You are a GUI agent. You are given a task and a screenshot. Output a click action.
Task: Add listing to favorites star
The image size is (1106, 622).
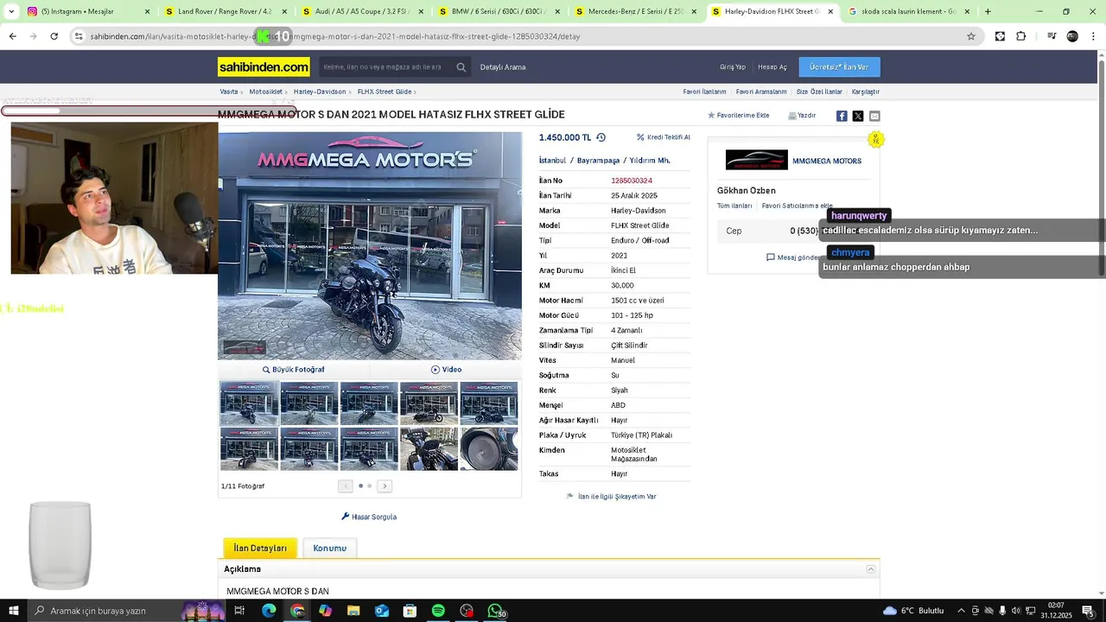[x=711, y=115]
